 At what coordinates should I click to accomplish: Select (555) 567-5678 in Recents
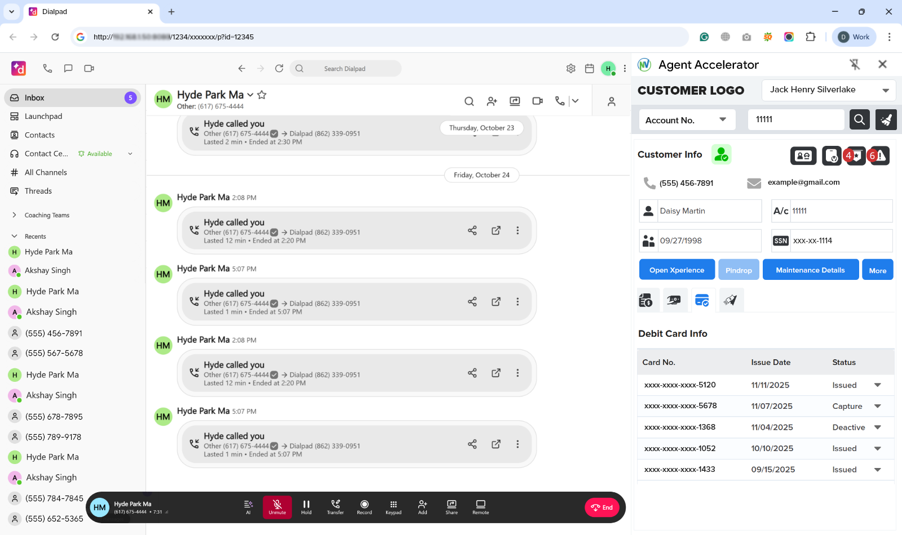click(x=54, y=353)
